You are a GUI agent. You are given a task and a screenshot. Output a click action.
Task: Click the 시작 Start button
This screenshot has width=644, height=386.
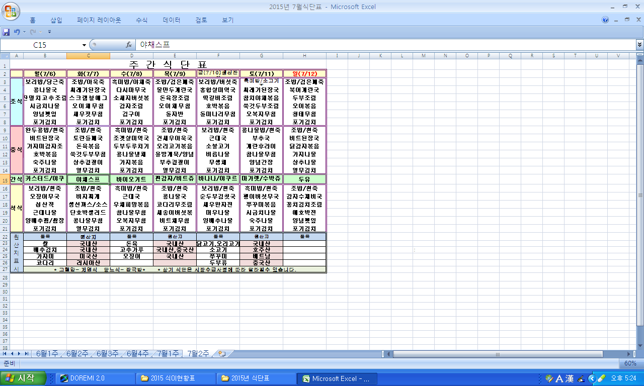[24, 378]
